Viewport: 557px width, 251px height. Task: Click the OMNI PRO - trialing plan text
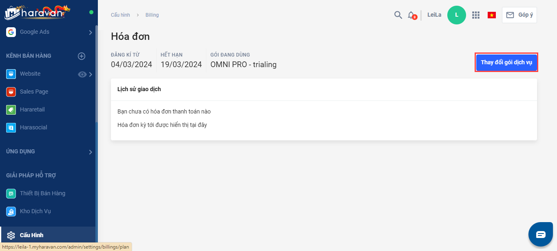coord(243,65)
